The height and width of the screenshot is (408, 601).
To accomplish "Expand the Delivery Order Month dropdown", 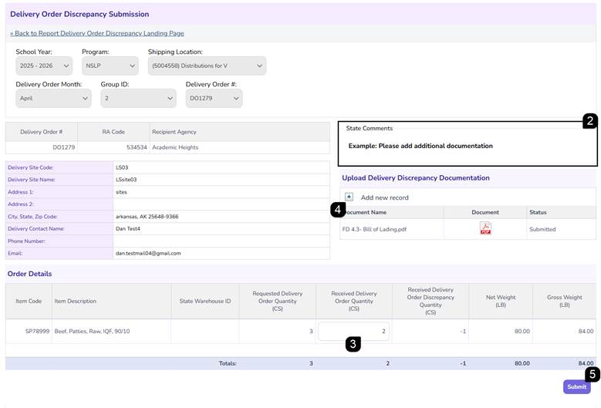I will coord(54,99).
